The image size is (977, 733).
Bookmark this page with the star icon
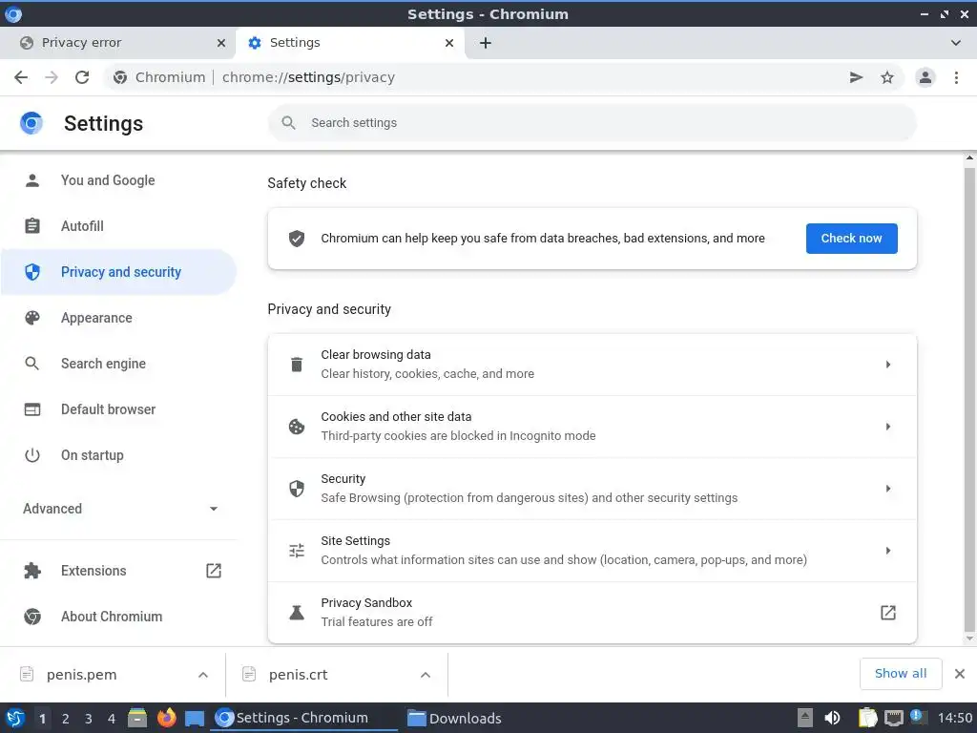[887, 77]
